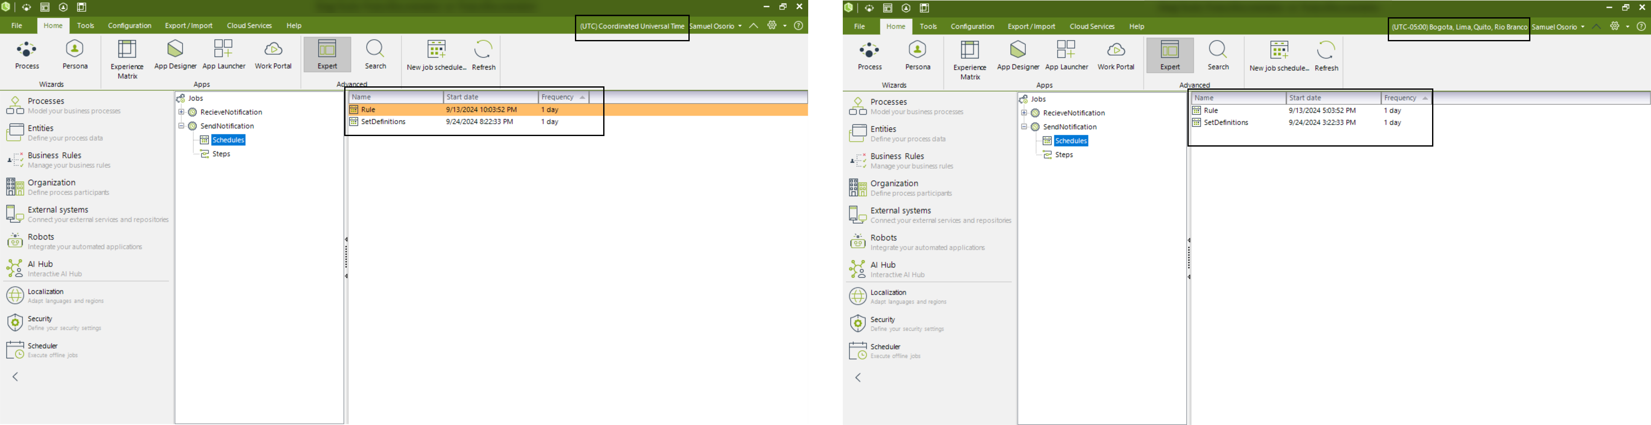This screenshot has width=1651, height=425.
Task: Click the Search tool in the UTC window
Action: click(375, 55)
